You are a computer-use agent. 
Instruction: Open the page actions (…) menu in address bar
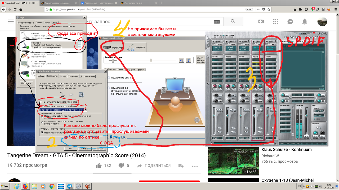point(259,9)
